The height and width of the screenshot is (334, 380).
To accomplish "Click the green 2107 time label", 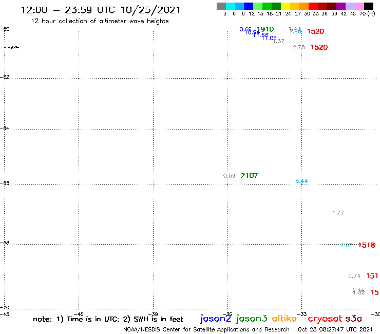I will pyautogui.click(x=249, y=176).
